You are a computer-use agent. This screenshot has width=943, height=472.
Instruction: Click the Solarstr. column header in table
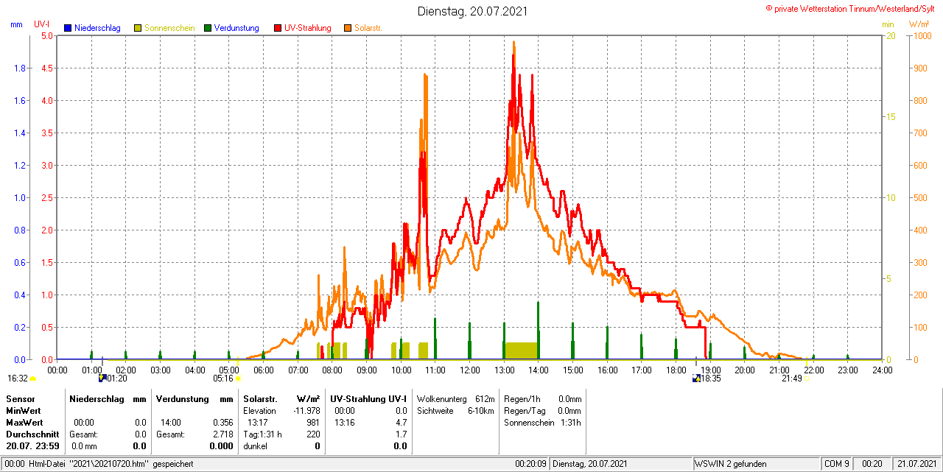point(260,398)
